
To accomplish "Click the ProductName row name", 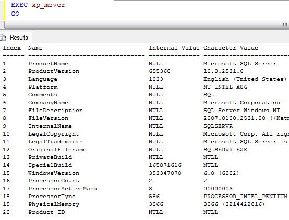I will click(x=48, y=64).
